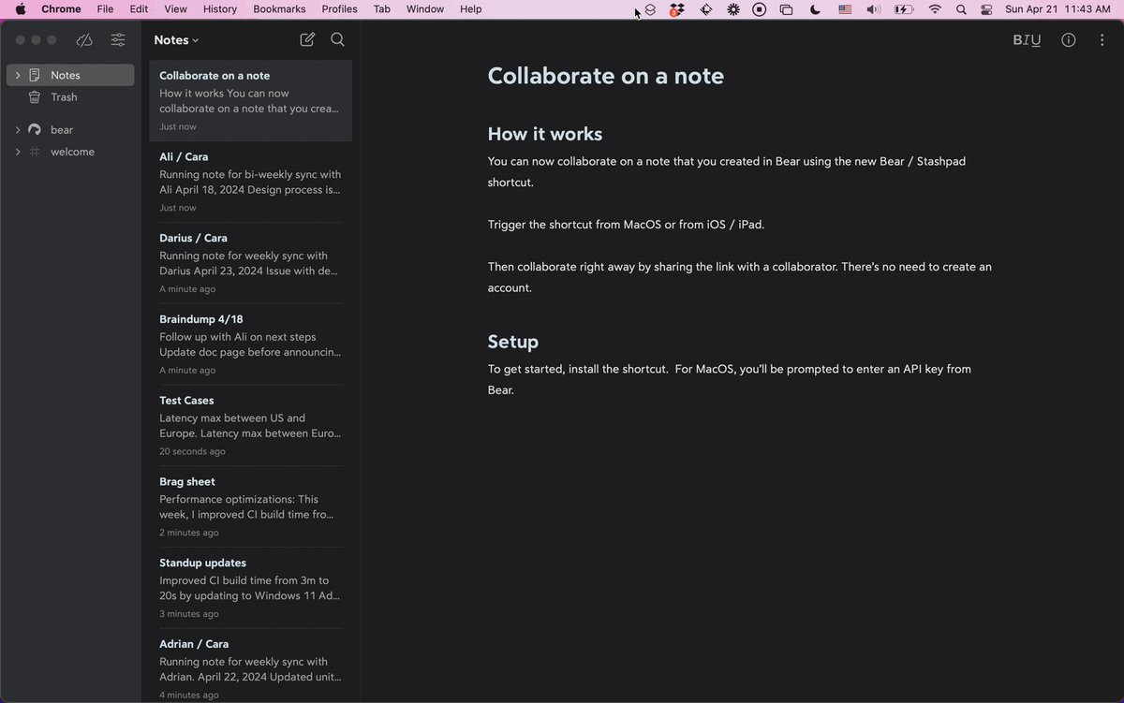Click the stacked layers menu bar icon
The image size is (1124, 703).
tap(651, 9)
